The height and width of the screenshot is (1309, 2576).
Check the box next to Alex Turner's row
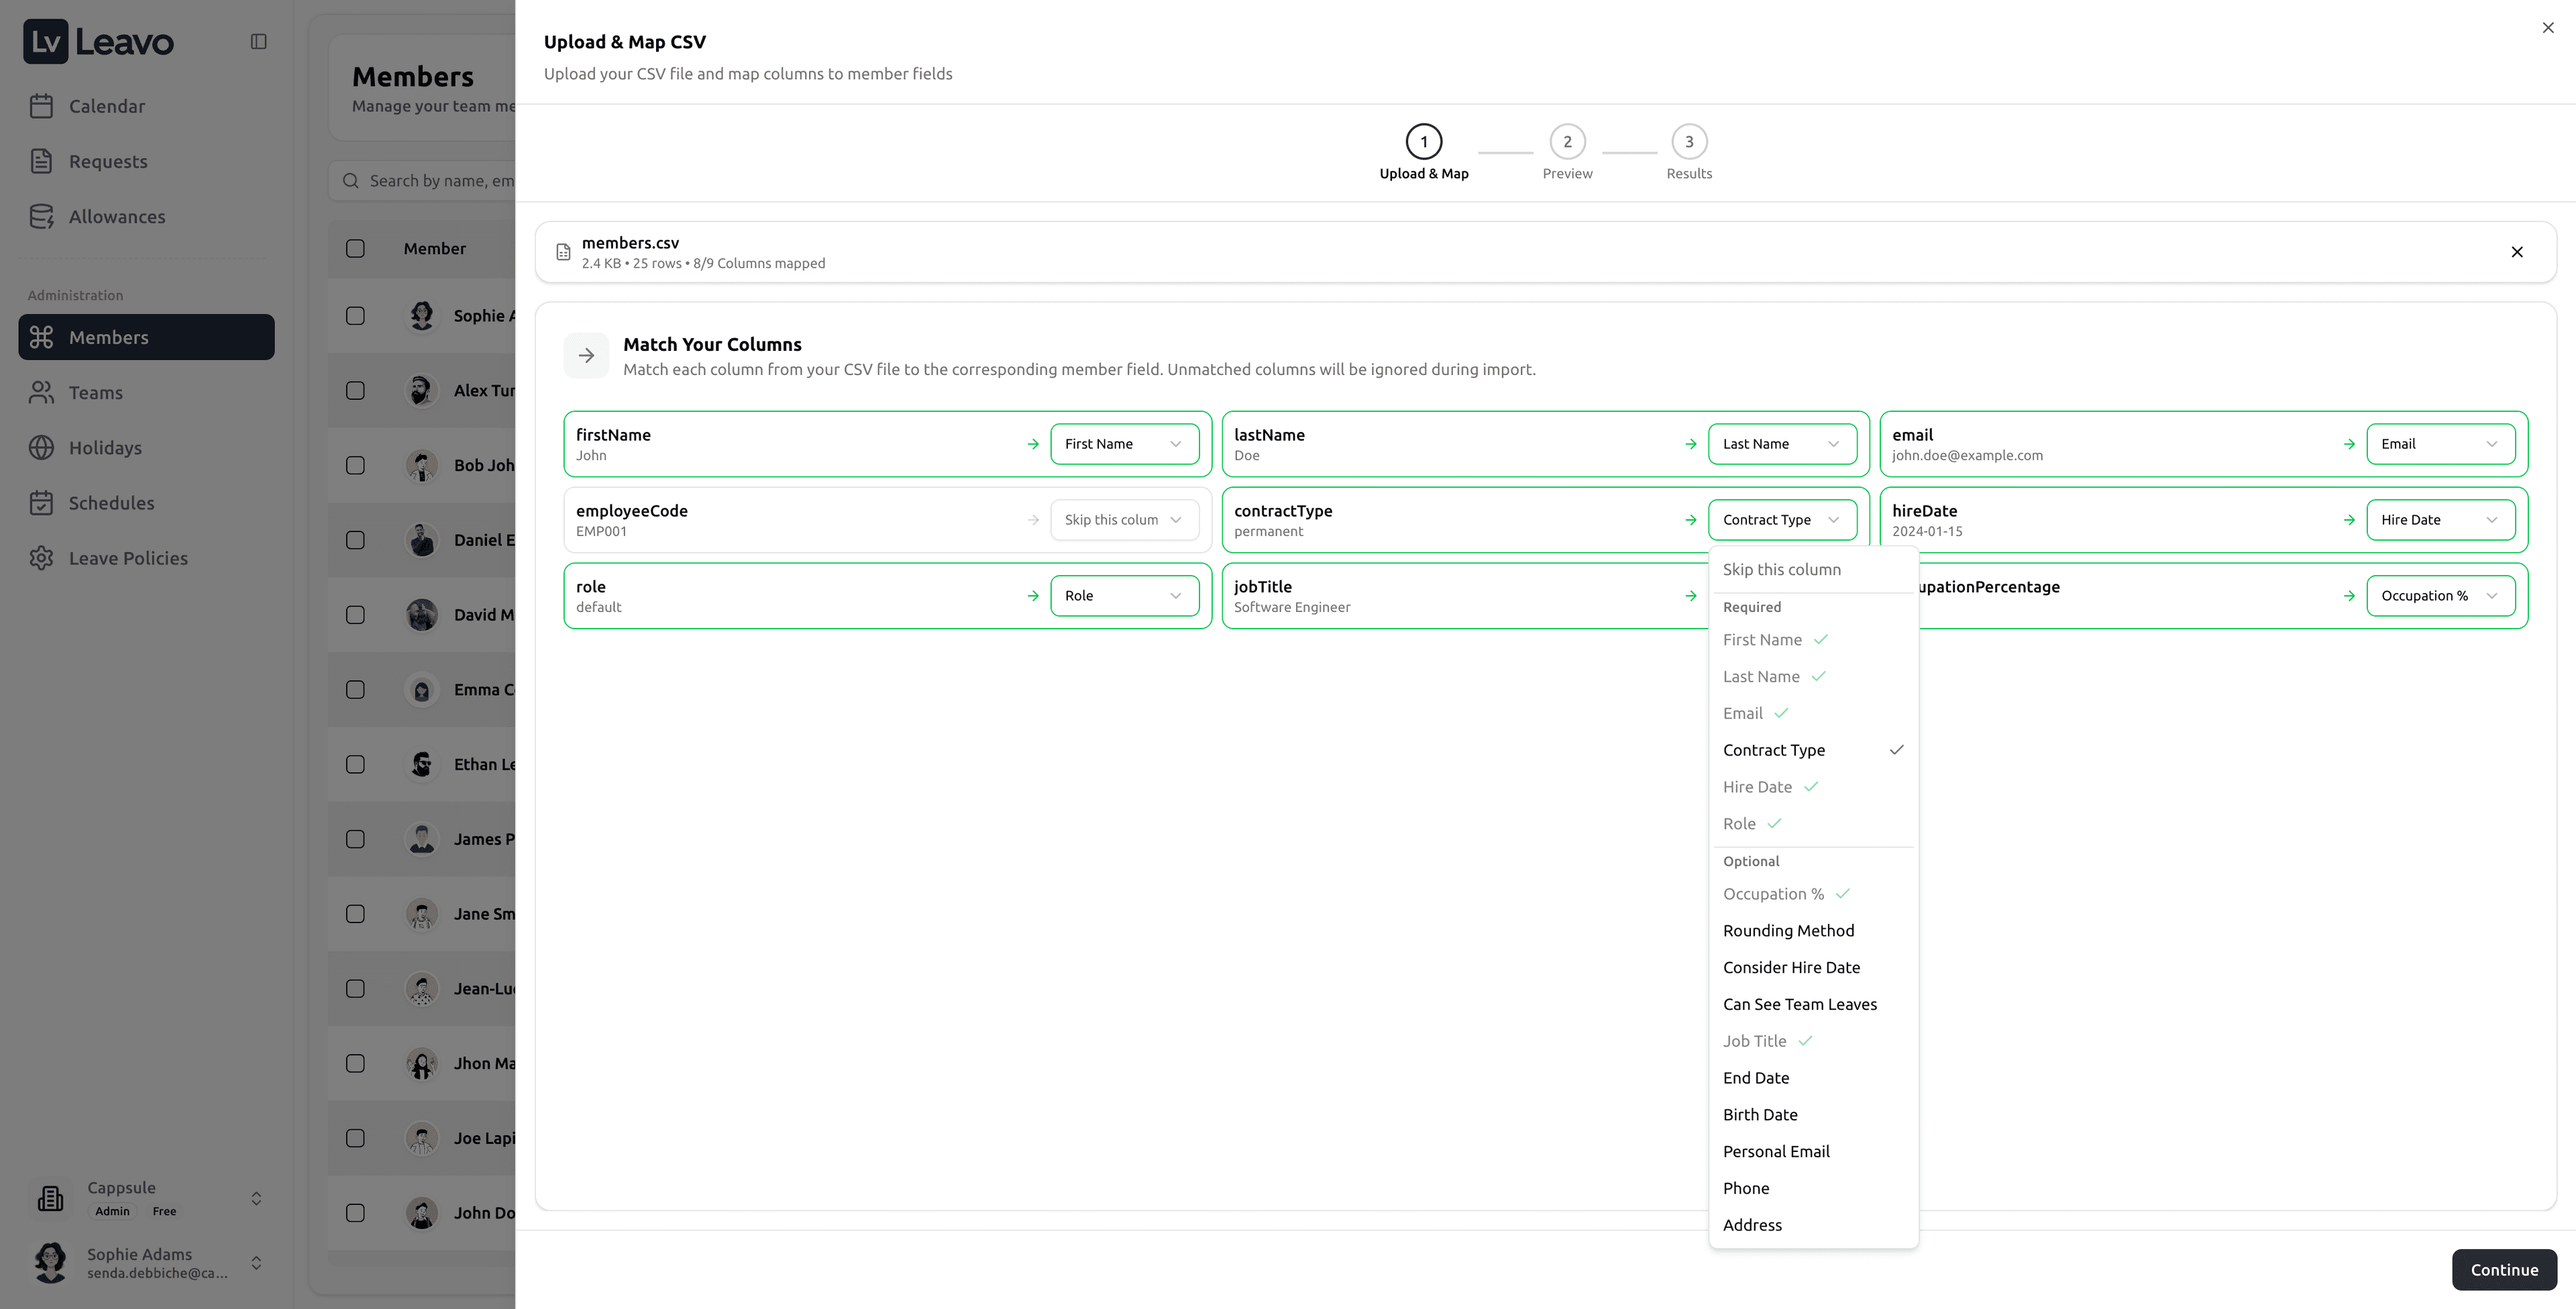tap(355, 391)
